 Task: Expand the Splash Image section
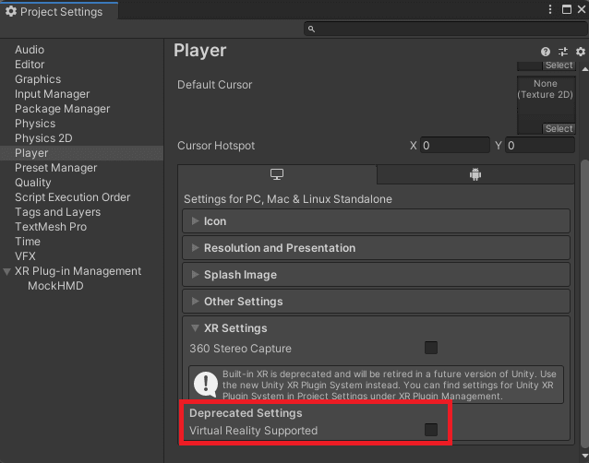(x=376, y=275)
